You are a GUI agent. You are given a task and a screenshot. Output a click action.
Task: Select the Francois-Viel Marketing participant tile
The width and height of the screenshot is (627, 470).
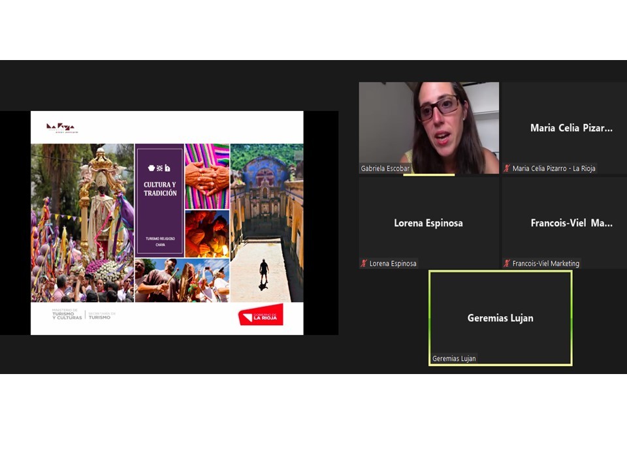(564, 223)
